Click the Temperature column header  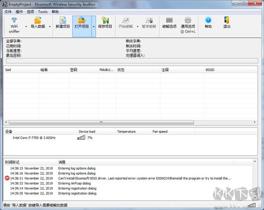(133, 132)
